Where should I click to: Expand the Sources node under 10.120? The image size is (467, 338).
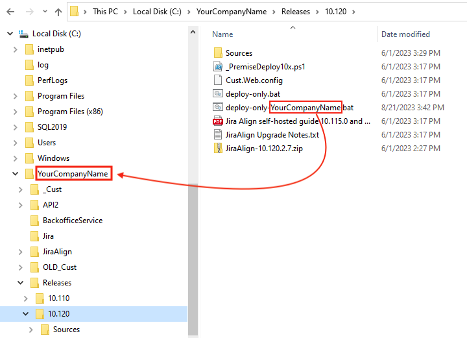(x=30, y=330)
